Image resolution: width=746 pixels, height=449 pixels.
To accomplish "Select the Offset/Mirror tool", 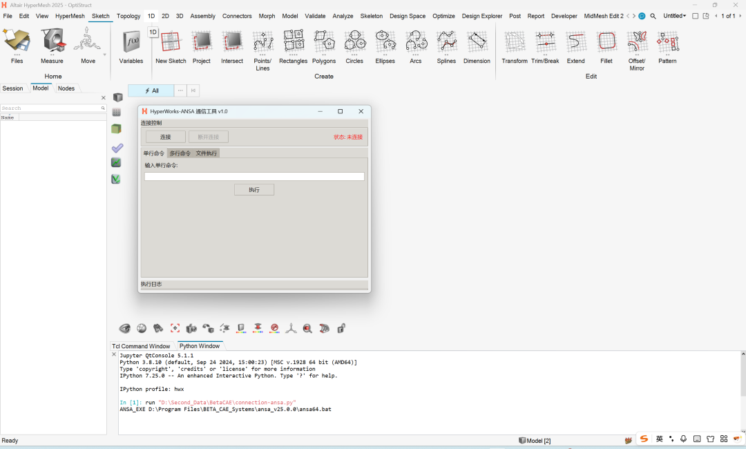I will (637, 43).
